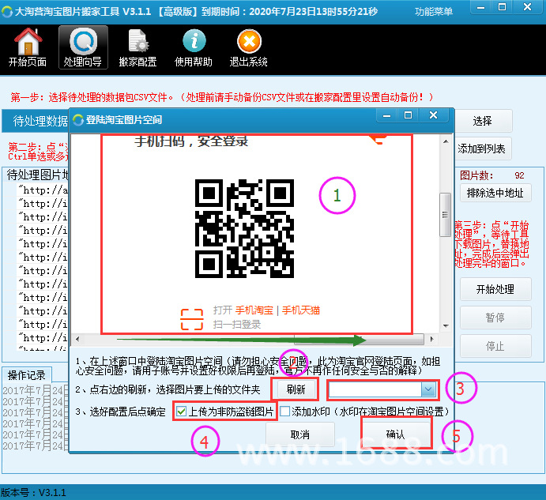The width and height of the screenshot is (546, 500).
Task: Click the 暂停 button
Action: [x=495, y=318]
